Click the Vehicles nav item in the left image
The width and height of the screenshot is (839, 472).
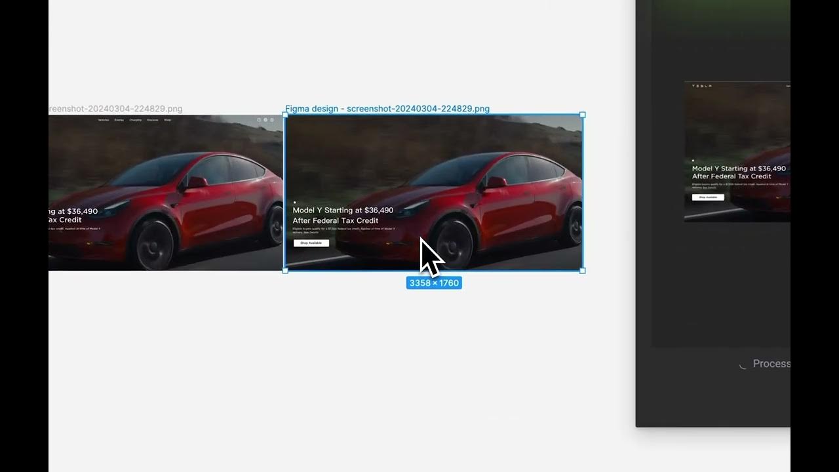[x=104, y=120]
